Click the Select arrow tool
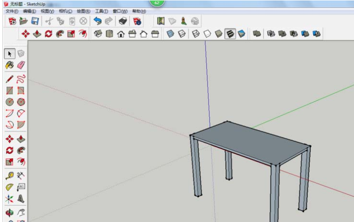Screen dimensions: 354x222 pyautogui.click(x=10, y=53)
